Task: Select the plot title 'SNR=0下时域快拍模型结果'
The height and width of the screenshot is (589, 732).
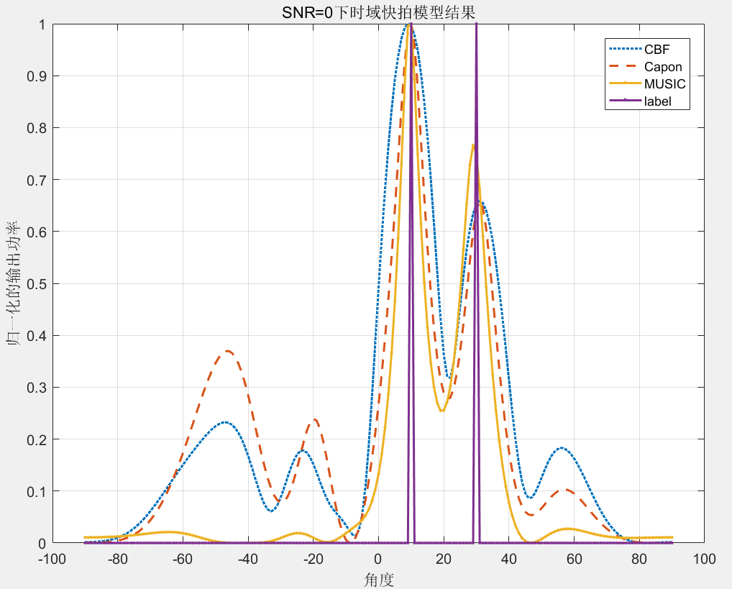Action: click(378, 12)
